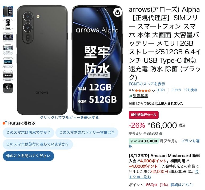This screenshot has height=190, width=205.
Task: Open the 3+ more images thumbnail
Action: [8, 88]
